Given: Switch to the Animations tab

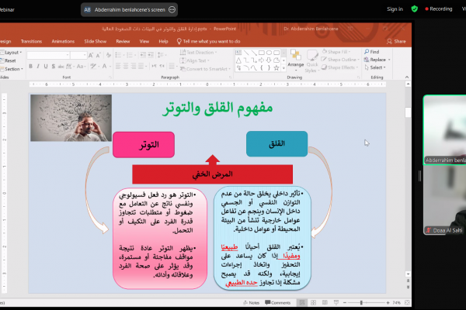Looking at the screenshot, I should pos(64,41).
